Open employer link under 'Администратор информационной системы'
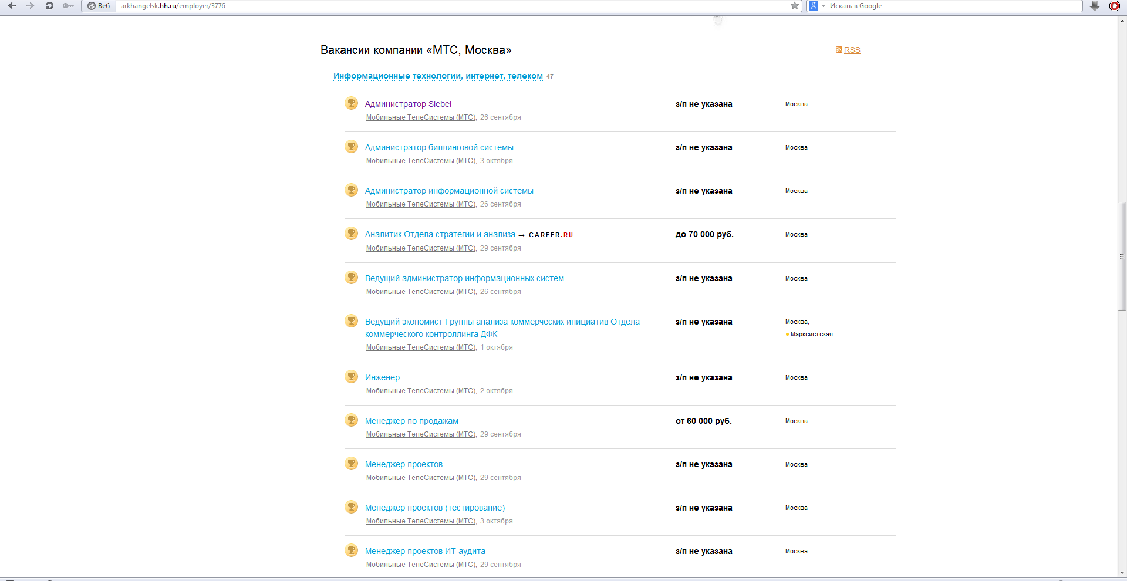This screenshot has height=581, width=1127. [x=421, y=204]
